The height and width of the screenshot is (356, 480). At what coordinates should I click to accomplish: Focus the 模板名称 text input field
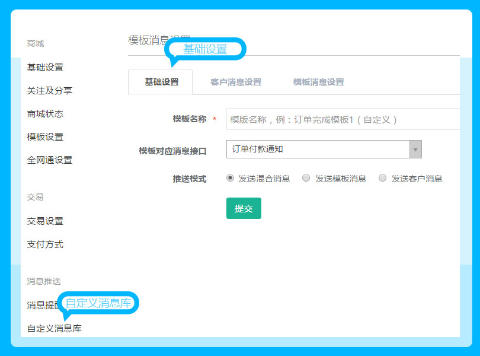click(x=343, y=119)
